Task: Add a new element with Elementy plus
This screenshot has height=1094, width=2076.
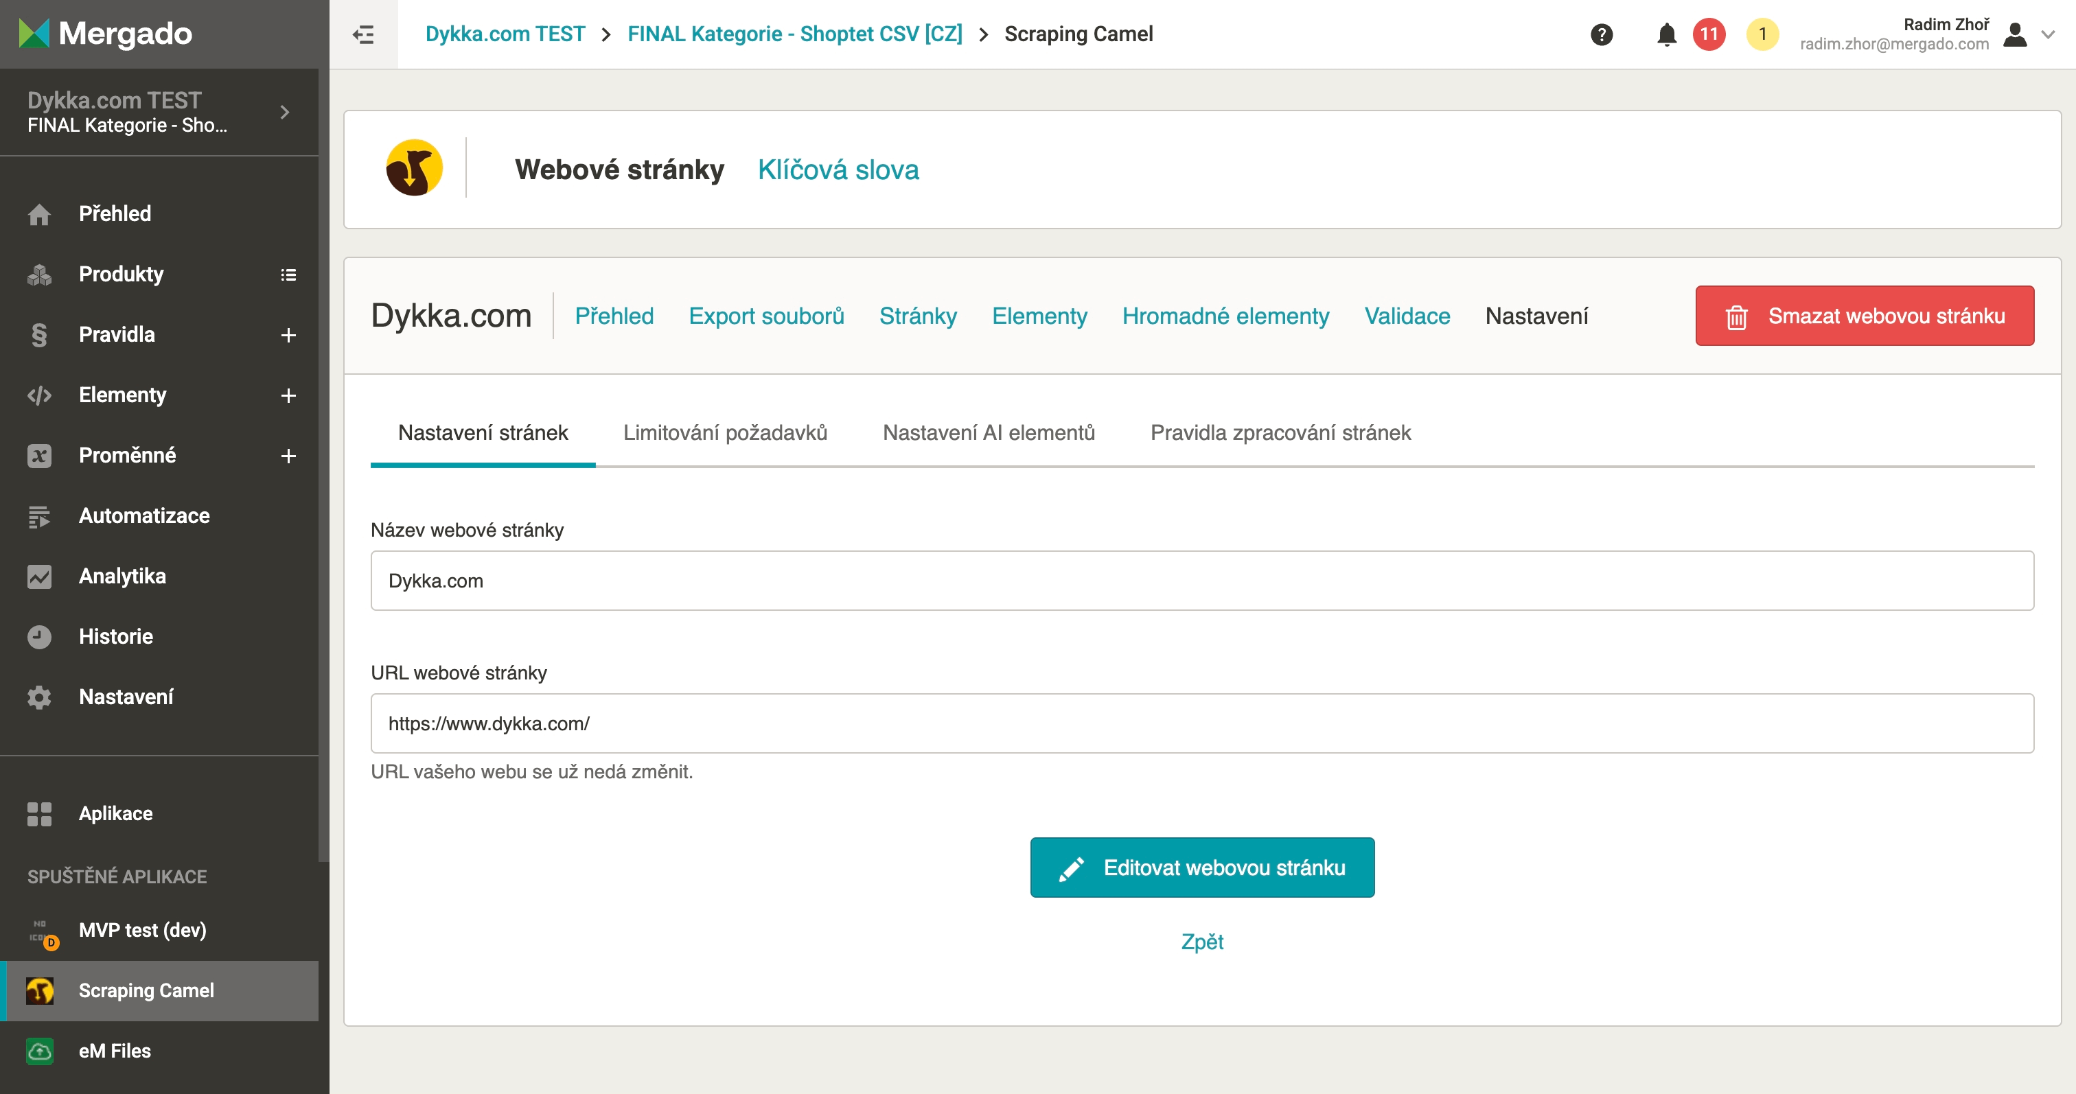Action: pyautogui.click(x=288, y=395)
